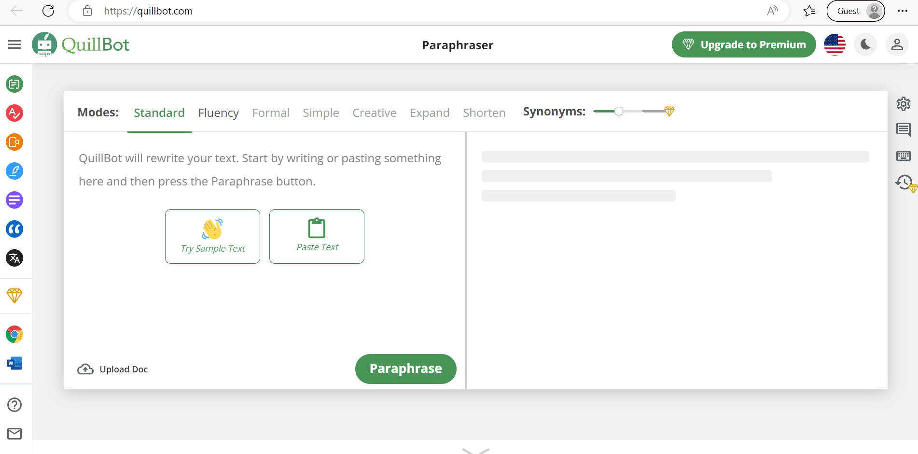Expand the chevron below the editor
Screen dimensions: 918x454
point(476,450)
